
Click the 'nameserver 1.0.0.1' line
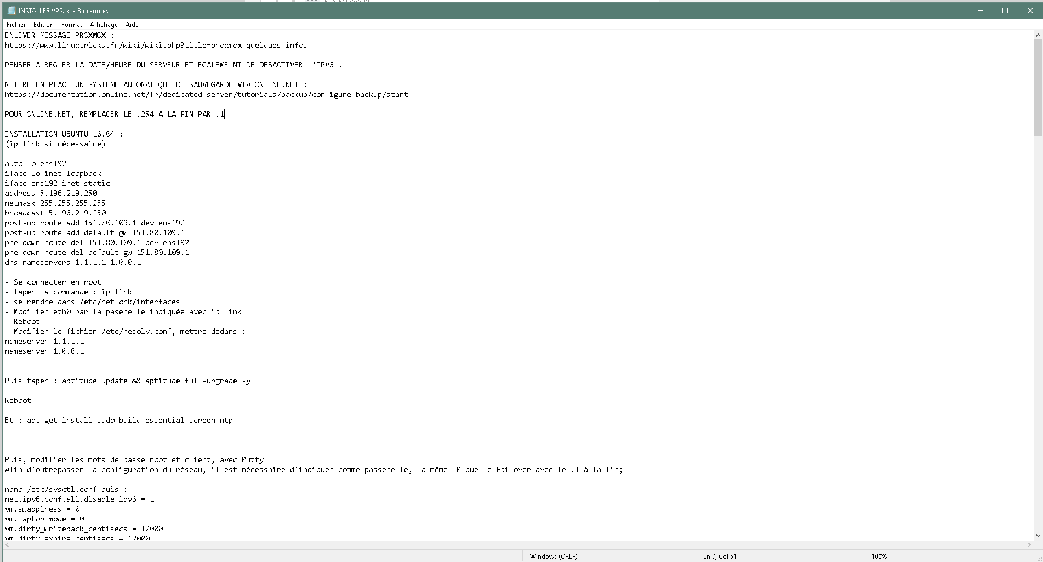click(x=44, y=351)
